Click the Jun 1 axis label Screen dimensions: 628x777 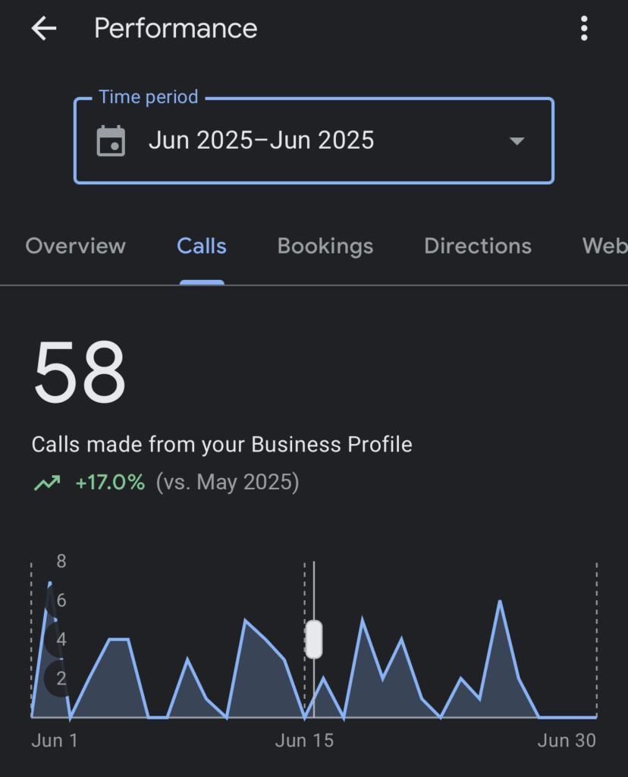tap(55, 741)
